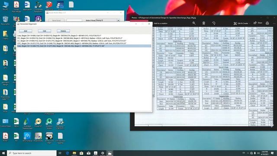Click the Delete button in Horizontal Alignment
The width and height of the screenshot is (277, 156).
click(63, 31)
